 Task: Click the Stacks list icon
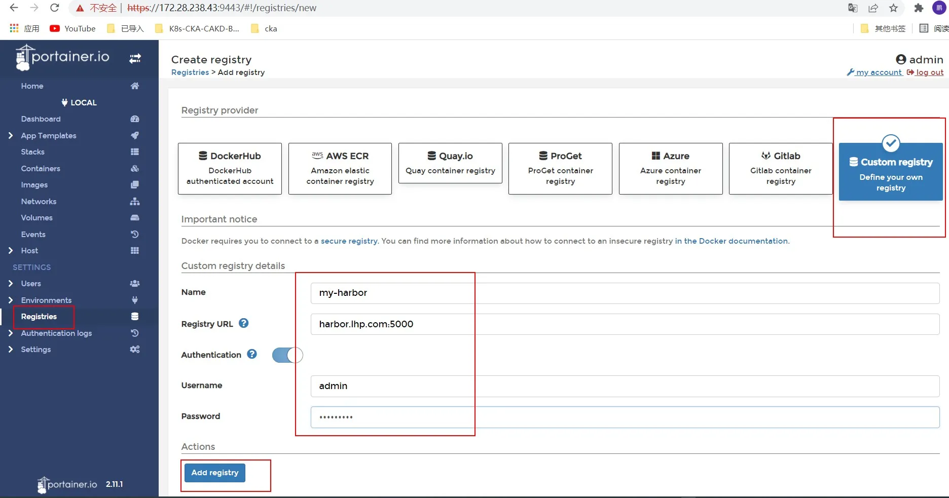(x=135, y=152)
